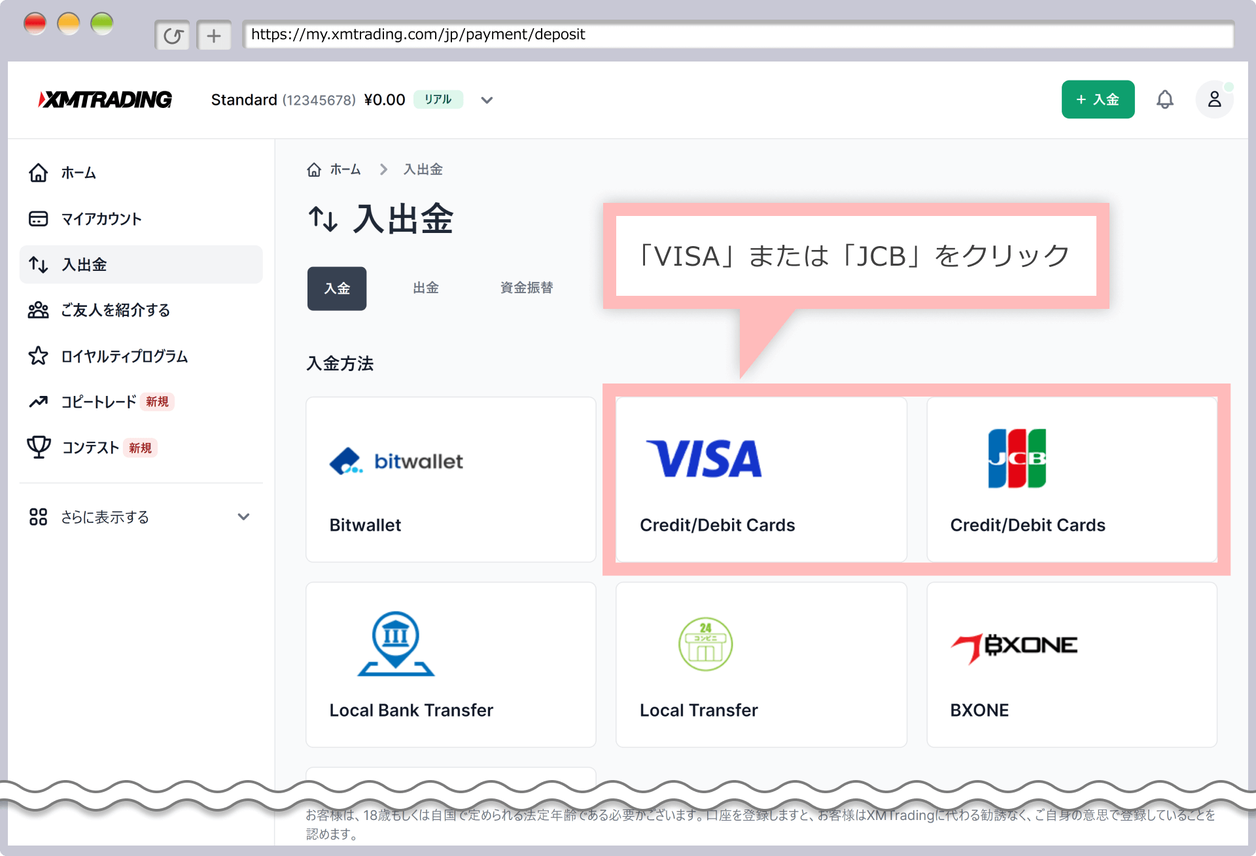The image size is (1256, 856).
Task: Open ロイヤルティプログラム in the sidebar
Action: (x=124, y=356)
